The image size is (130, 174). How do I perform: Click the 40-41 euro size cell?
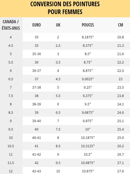(36, 138)
